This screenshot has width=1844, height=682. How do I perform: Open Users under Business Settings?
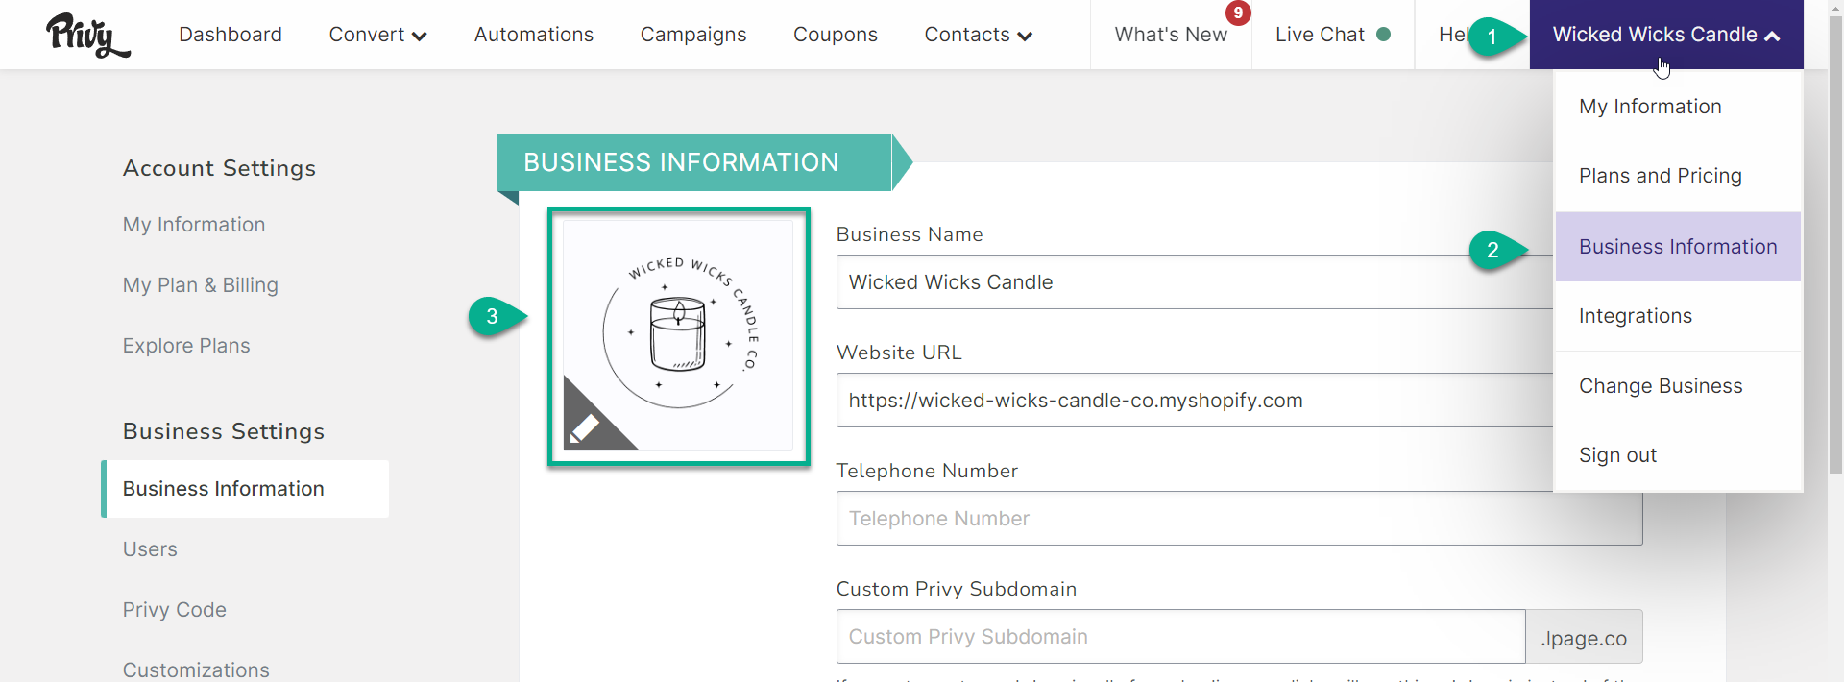150,549
